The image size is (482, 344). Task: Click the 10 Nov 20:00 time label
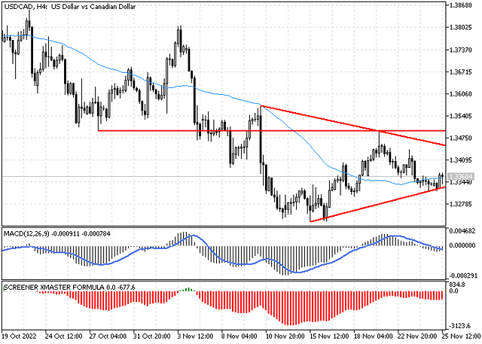click(x=285, y=336)
